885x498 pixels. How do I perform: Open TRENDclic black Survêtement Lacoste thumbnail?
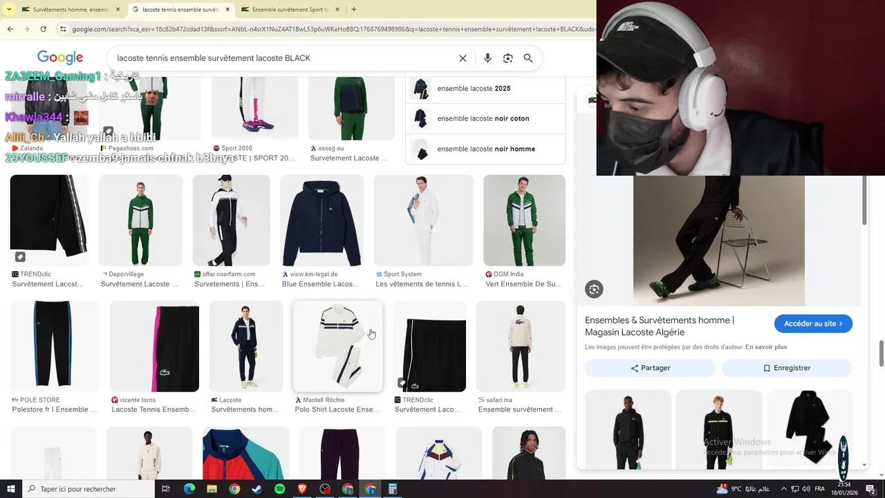(x=49, y=221)
